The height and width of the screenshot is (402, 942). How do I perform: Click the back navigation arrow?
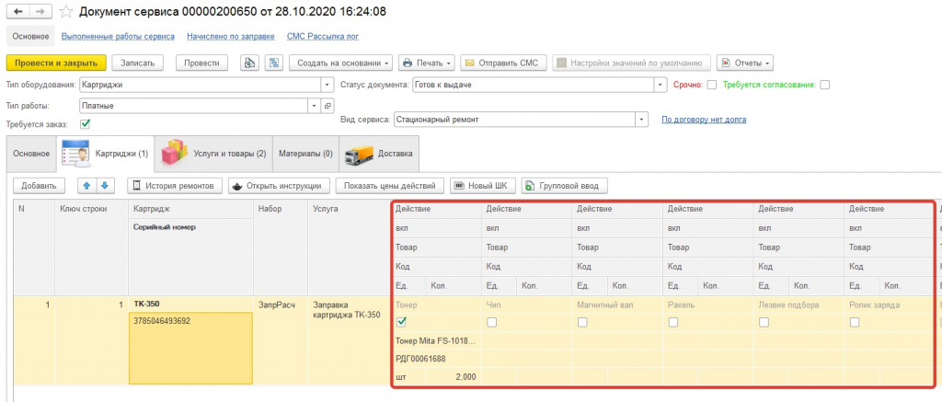point(18,11)
